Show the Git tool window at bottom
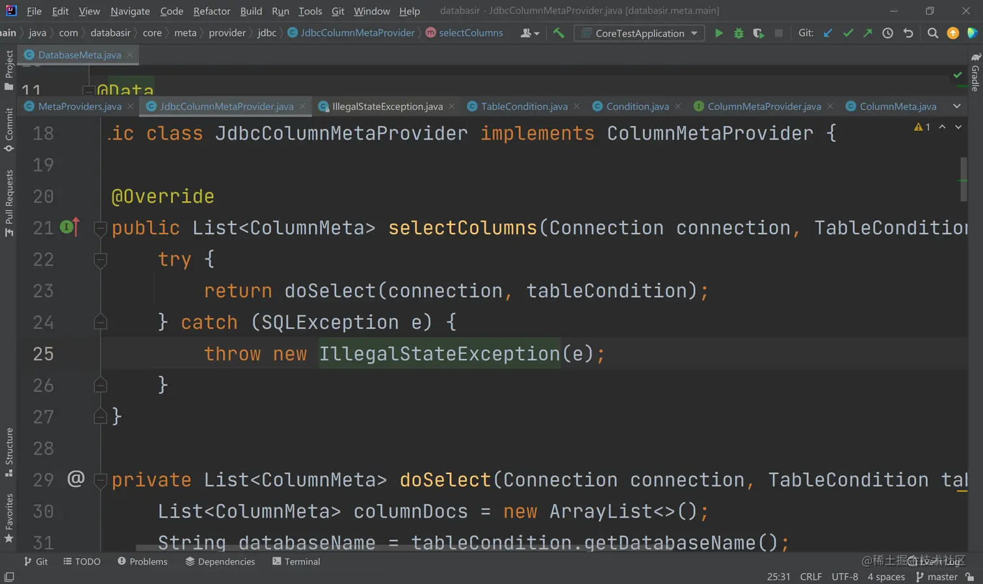Viewport: 983px width, 584px height. [36, 561]
